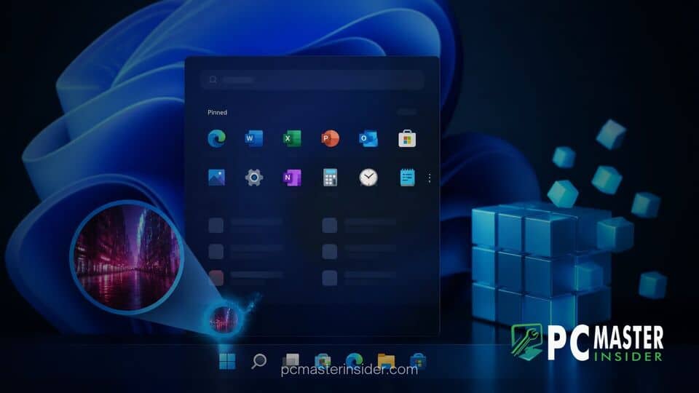The height and width of the screenshot is (393, 699).
Task: Click the small glowing city thumbnail above Start
Action: (x=224, y=319)
